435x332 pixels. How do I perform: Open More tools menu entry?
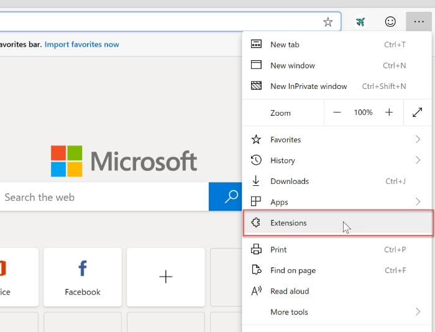click(x=337, y=311)
